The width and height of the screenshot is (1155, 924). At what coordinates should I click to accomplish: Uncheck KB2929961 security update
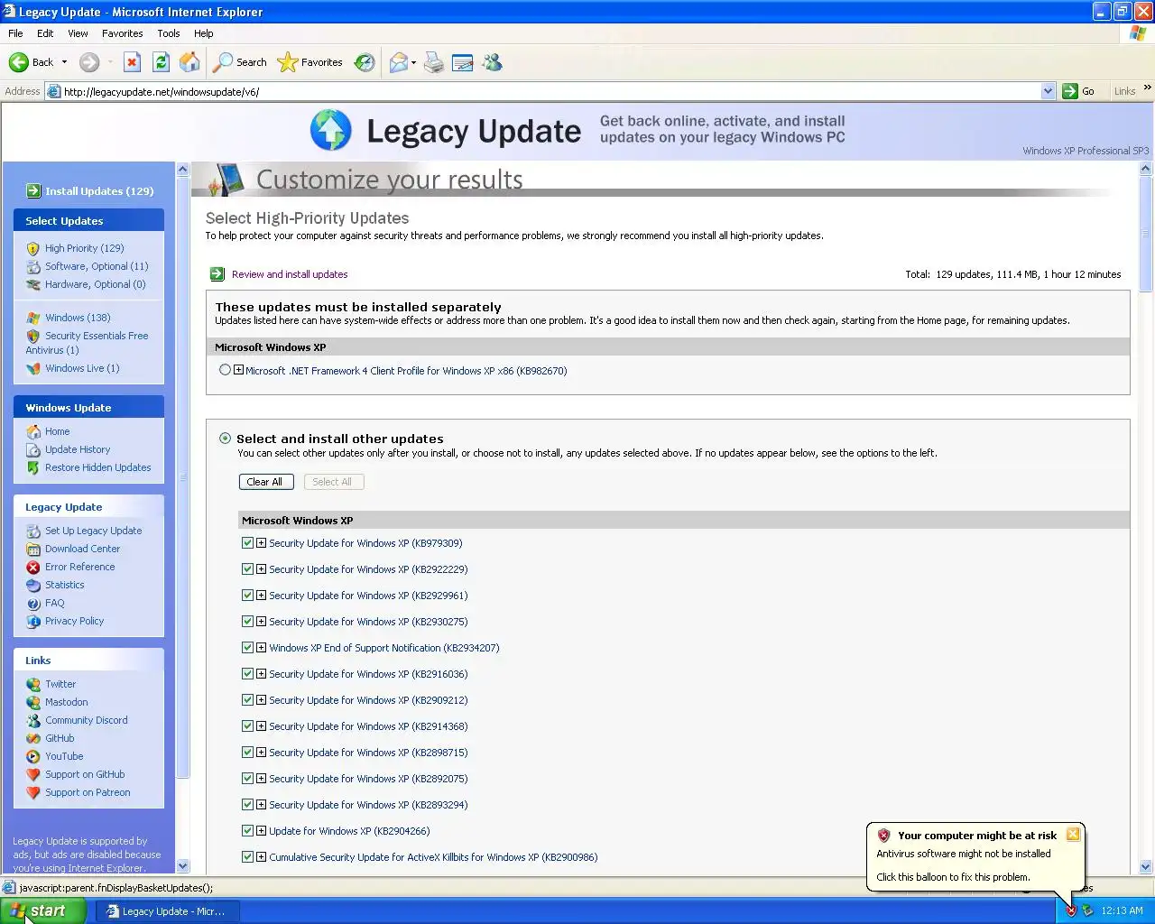pos(247,596)
